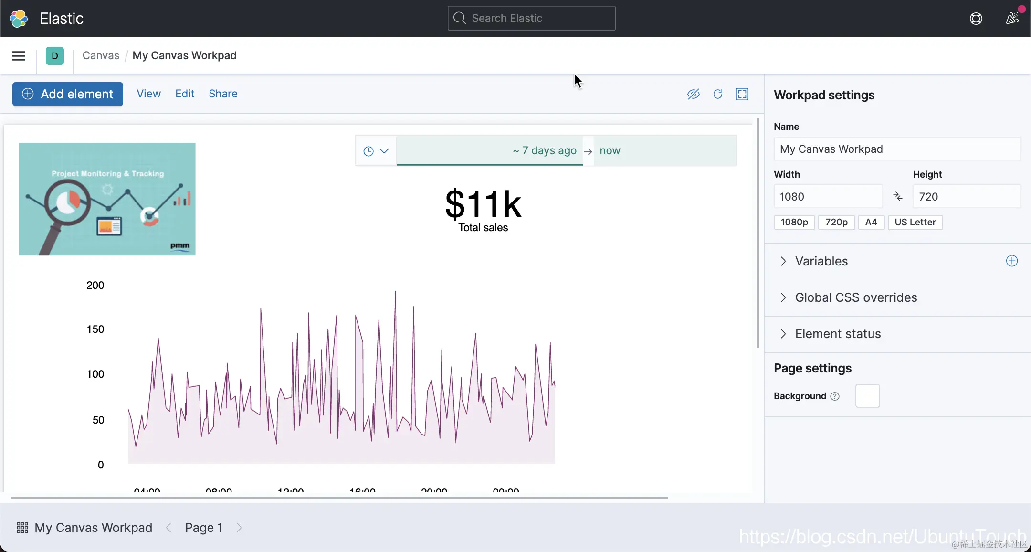Open the help lifebuoy icon
Viewport: 1031px width, 552px height.
976,19
